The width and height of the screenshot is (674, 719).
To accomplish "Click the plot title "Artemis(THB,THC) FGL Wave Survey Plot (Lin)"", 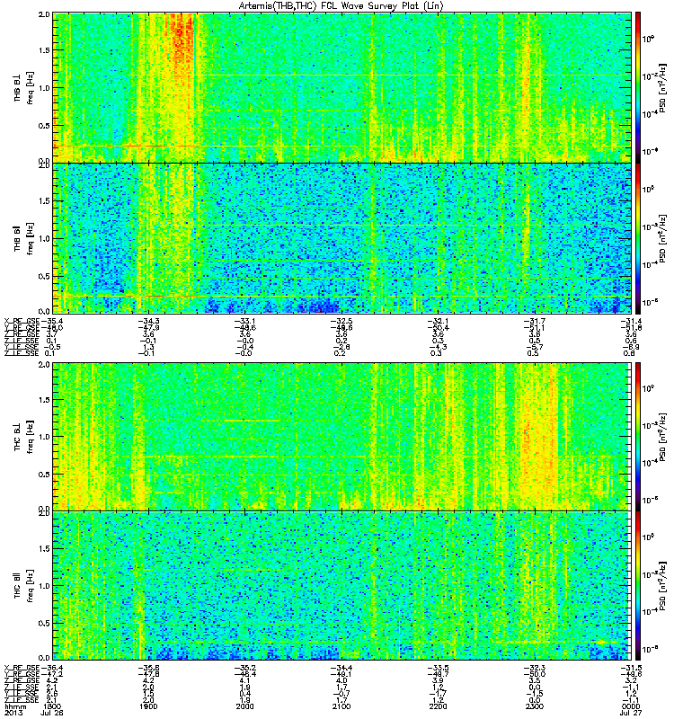I will (x=341, y=5).
